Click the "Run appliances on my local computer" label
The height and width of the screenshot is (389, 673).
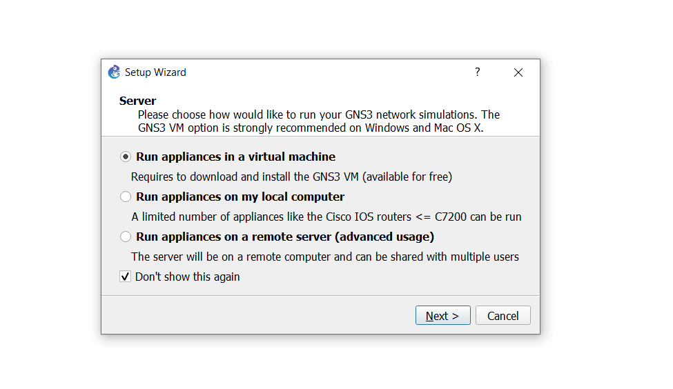240,197
